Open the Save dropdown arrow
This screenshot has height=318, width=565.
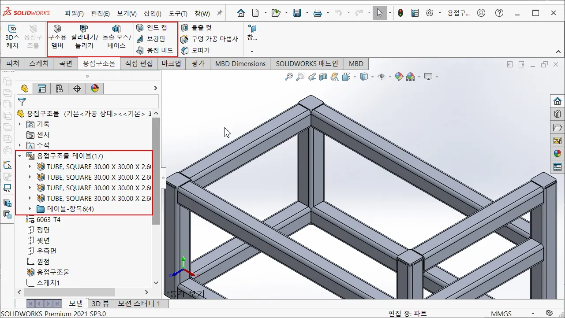tap(307, 13)
